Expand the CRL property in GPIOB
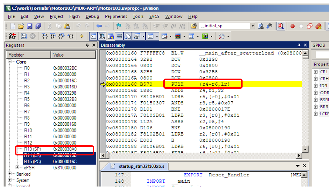This screenshot has height=190, width=334. tap(316, 72)
